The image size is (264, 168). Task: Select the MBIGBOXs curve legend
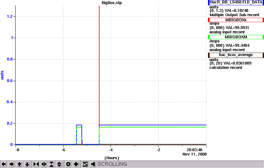(x=236, y=20)
